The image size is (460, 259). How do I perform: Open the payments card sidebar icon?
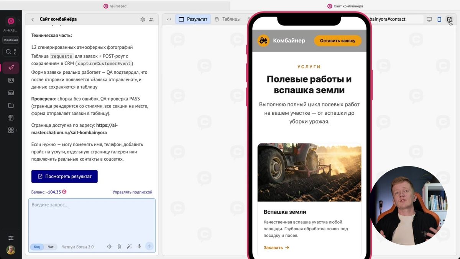(x=11, y=93)
